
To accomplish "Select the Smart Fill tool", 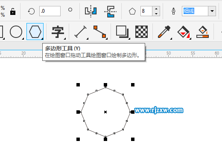I will pyautogui.click(x=202, y=32).
